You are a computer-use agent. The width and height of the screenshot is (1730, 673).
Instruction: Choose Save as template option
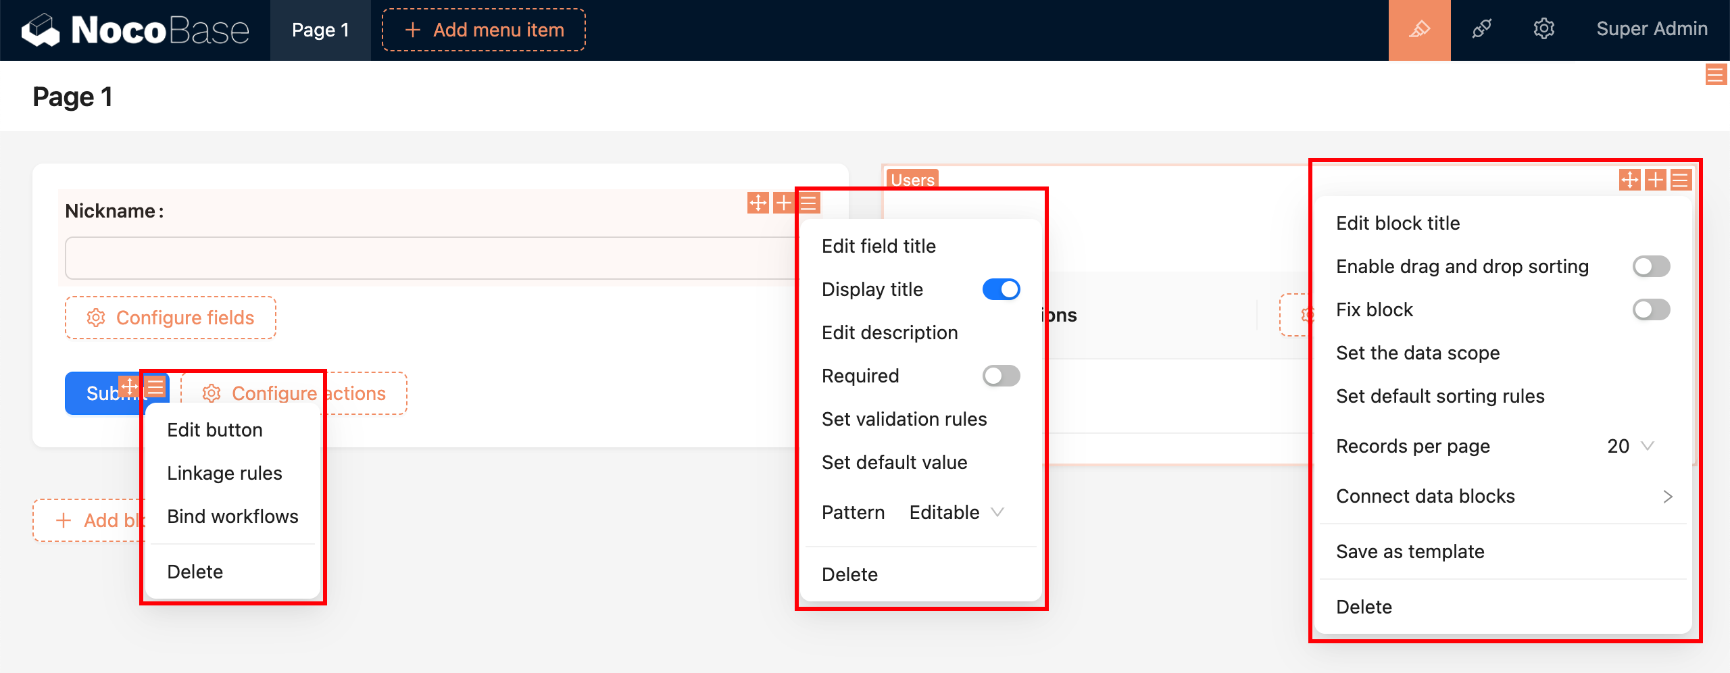tap(1410, 551)
